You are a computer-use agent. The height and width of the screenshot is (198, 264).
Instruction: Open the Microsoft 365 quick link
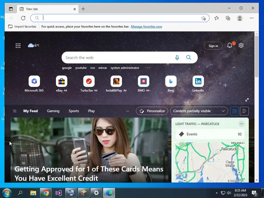[34, 84]
